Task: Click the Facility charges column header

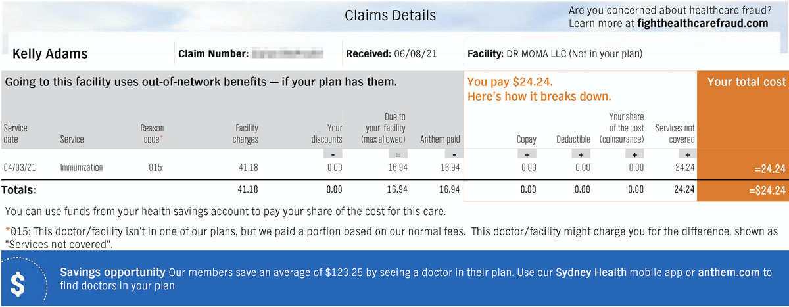Action: pos(246,133)
